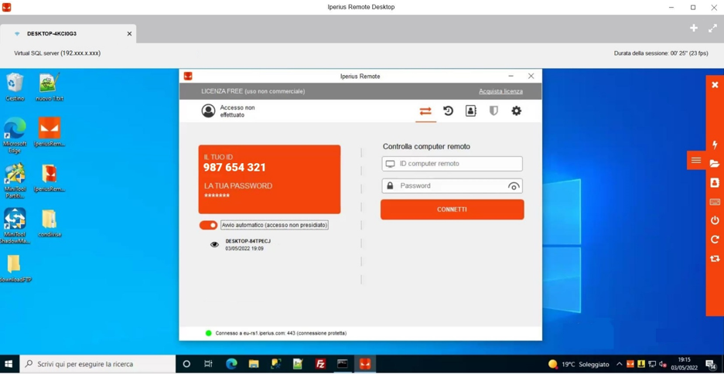
Task: Toggle full screen with expand arrows icon
Action: click(x=712, y=28)
